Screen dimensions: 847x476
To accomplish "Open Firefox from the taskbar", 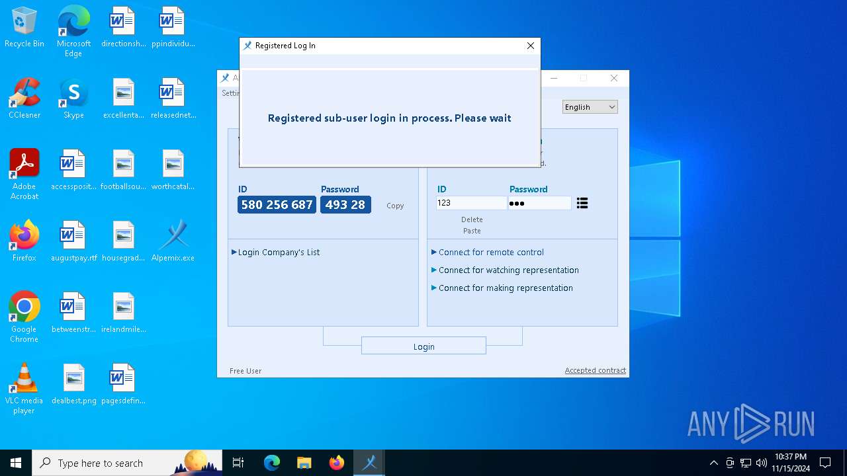I will click(337, 463).
